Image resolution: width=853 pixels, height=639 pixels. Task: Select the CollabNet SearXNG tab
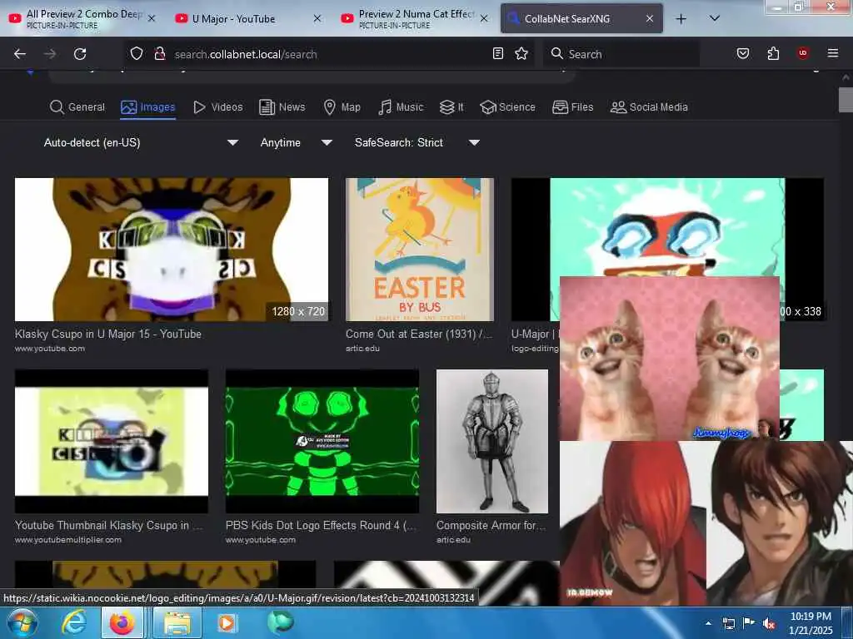point(581,18)
